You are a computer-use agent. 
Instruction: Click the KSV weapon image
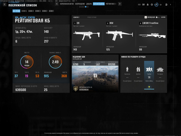[x=119, y=35]
